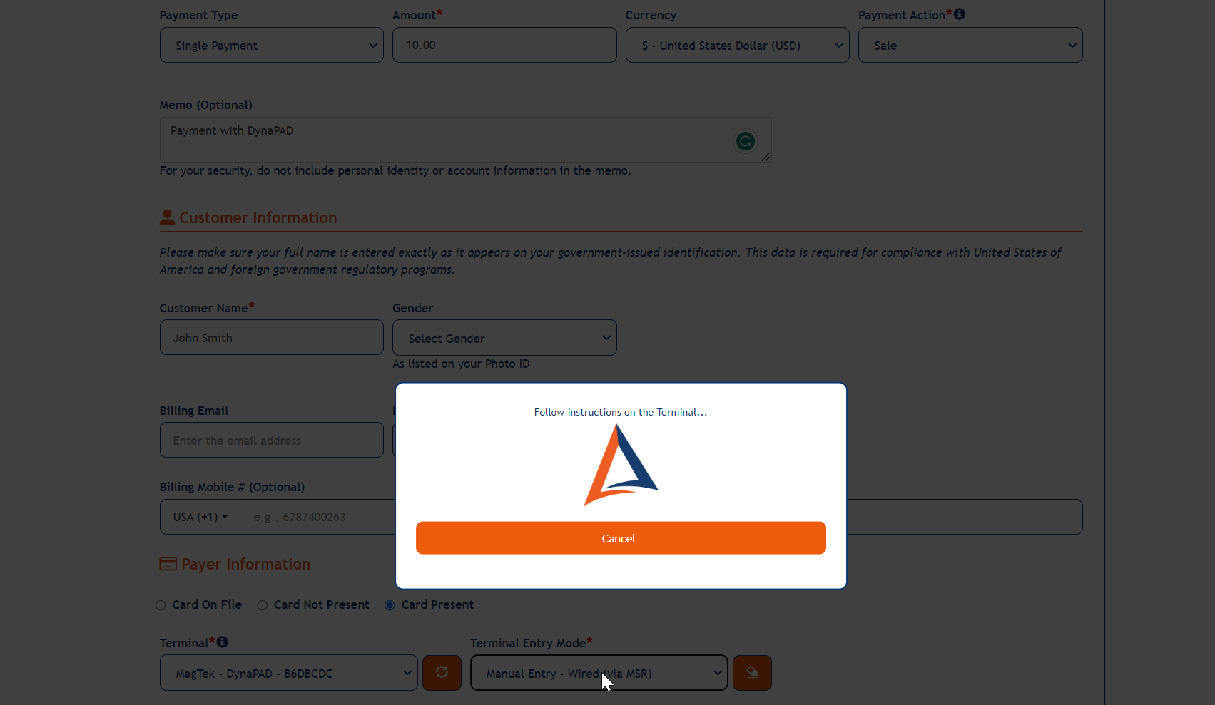1215x705 pixels.
Task: Click the Payment Action info icon
Action: tap(960, 14)
